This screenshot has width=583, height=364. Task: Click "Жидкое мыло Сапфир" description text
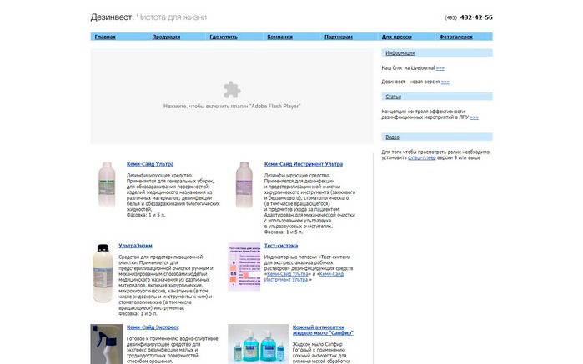[317, 344]
